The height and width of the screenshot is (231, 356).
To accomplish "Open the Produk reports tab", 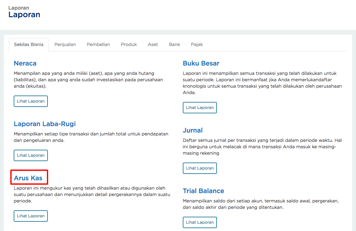I will tap(129, 44).
